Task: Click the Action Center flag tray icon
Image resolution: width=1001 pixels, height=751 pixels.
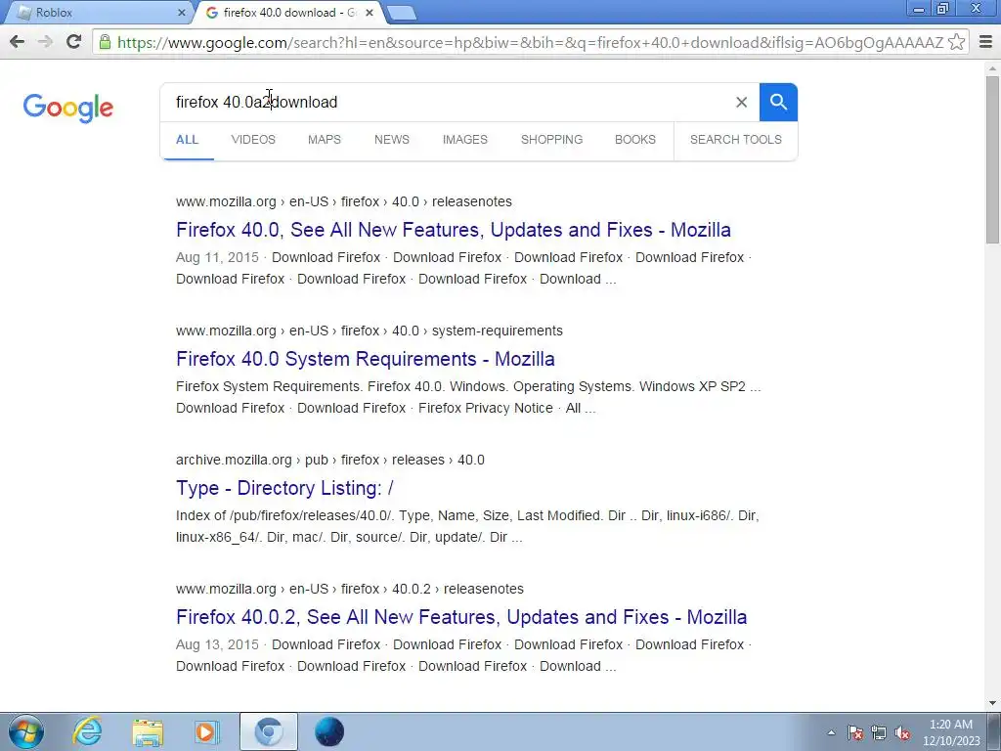Action: (855, 732)
